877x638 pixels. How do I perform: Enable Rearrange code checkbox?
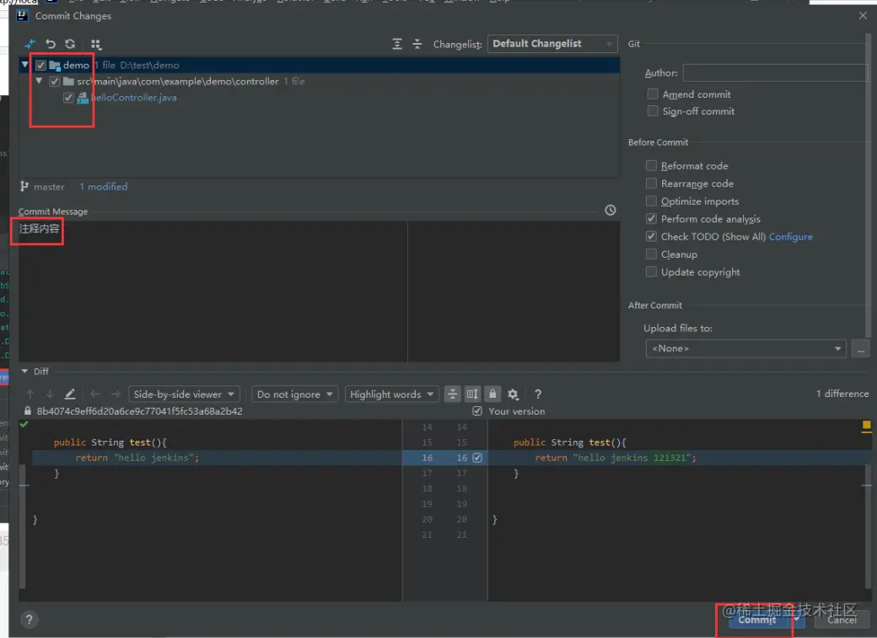(651, 184)
